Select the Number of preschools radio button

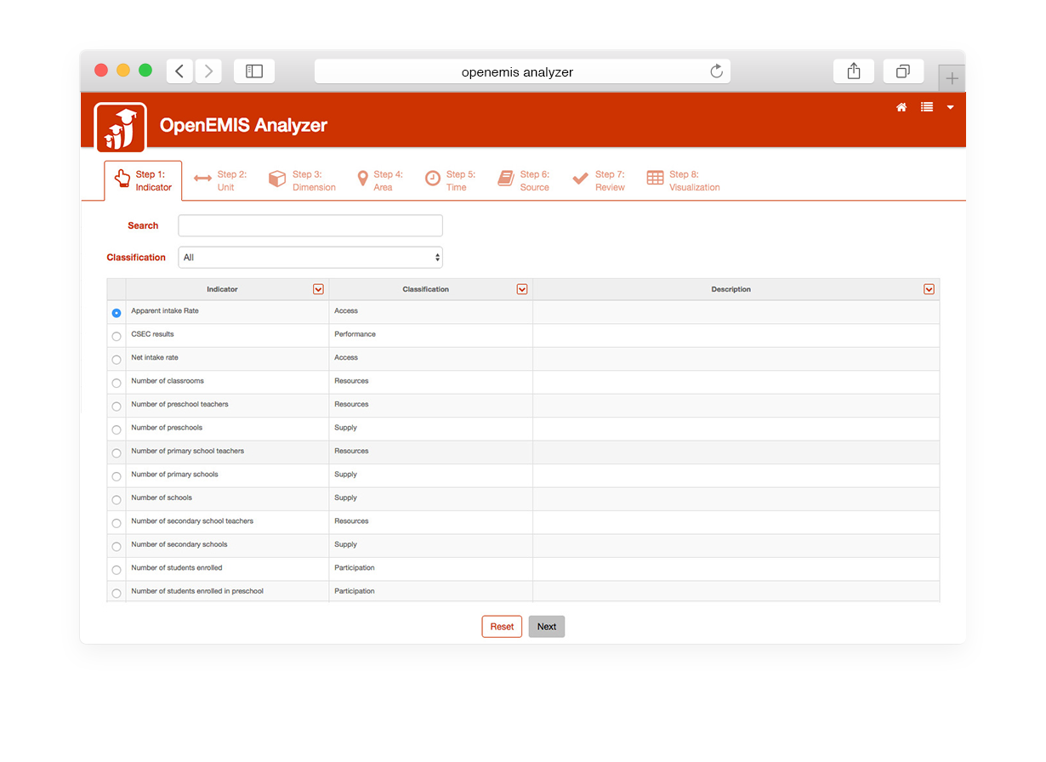click(117, 429)
